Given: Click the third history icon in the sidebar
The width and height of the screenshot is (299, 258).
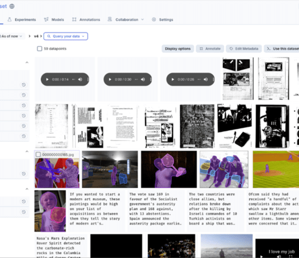Looking at the screenshot, I should tap(24, 106).
